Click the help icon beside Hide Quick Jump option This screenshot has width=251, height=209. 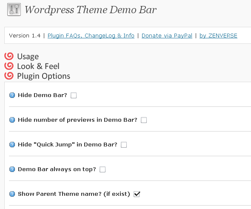tap(12, 144)
